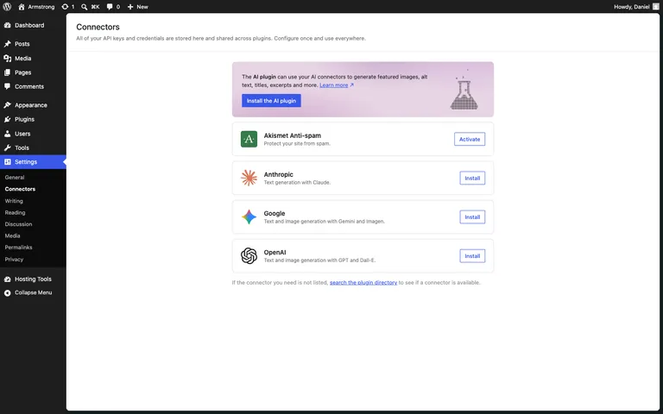Click the Hosting Tools icon
Image resolution: width=663 pixels, height=414 pixels.
tap(7, 279)
